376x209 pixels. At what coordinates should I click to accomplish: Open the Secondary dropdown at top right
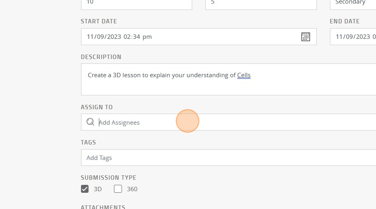point(353,4)
